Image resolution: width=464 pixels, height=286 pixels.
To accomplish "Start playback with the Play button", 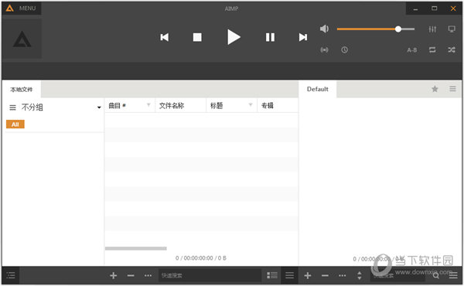I will click(234, 37).
